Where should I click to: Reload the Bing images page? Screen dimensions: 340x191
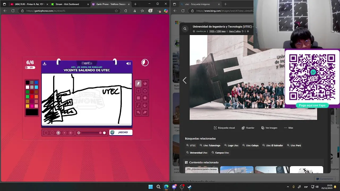pyautogui.click(x=183, y=11)
